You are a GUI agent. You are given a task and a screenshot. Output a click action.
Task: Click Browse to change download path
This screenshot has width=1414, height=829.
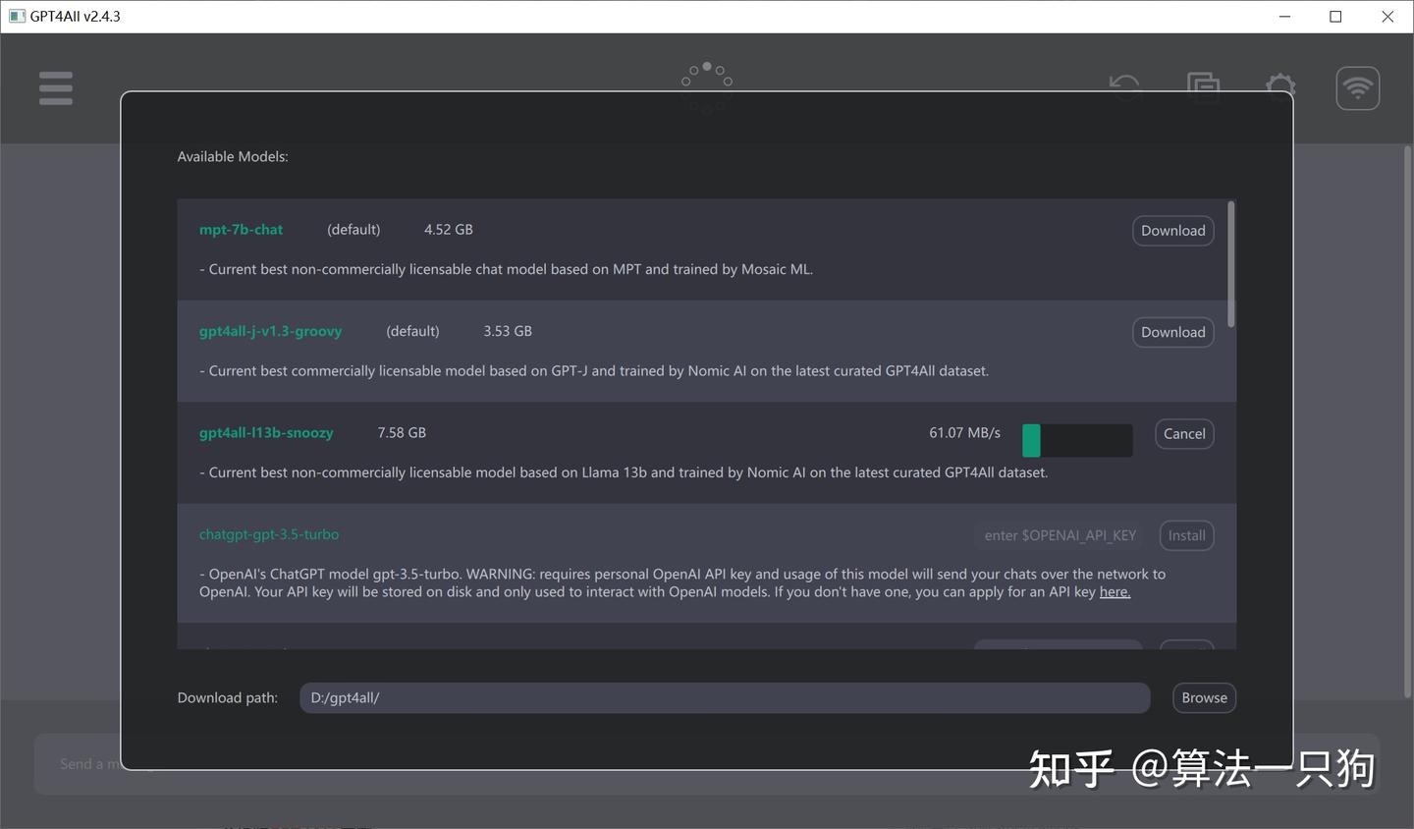click(x=1203, y=697)
